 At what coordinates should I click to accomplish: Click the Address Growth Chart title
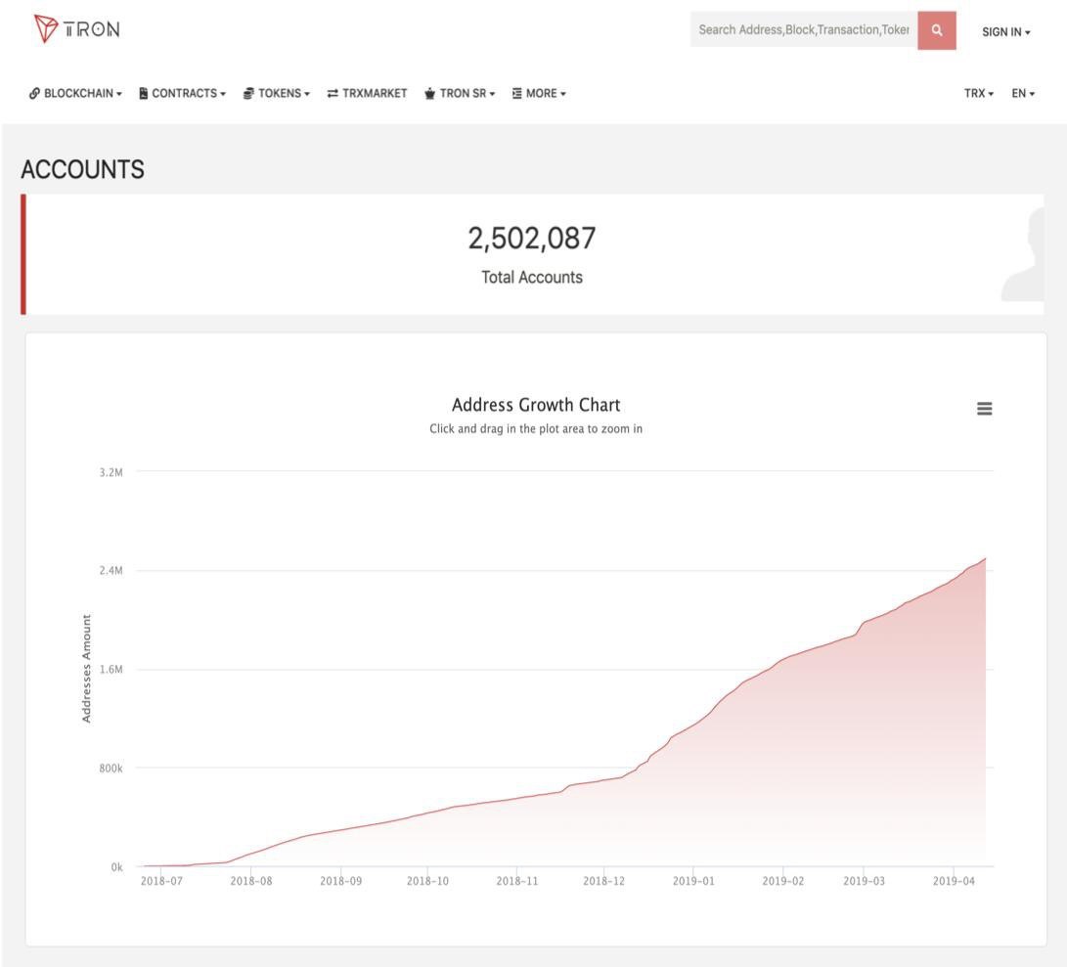click(x=536, y=405)
